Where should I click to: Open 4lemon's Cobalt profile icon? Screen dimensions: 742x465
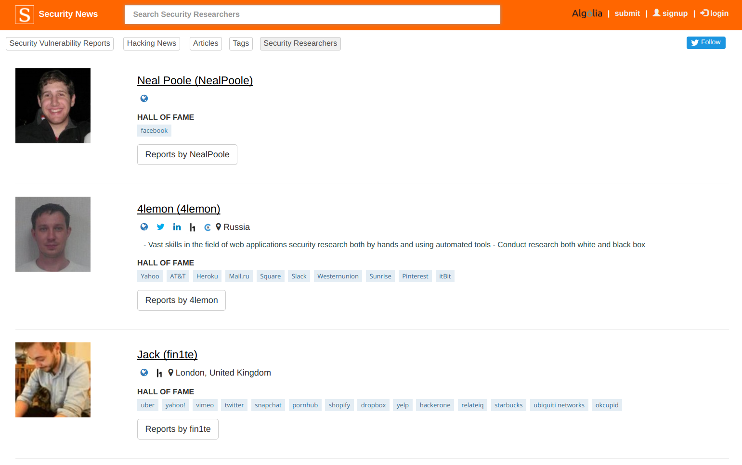point(208,227)
